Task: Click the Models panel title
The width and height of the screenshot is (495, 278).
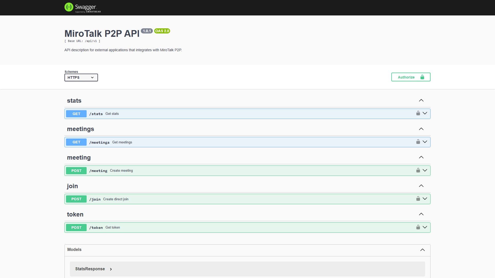Action: click(74, 249)
